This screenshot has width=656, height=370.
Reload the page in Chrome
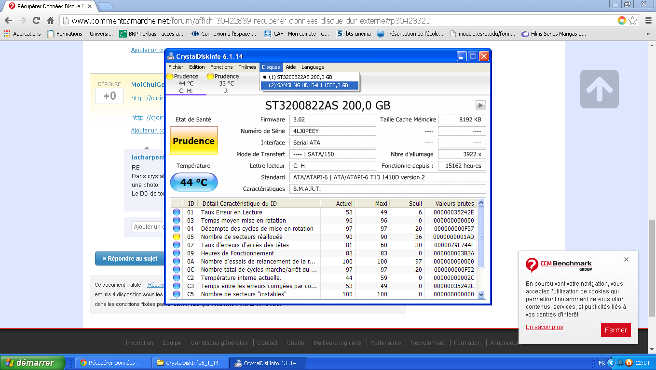pyautogui.click(x=36, y=21)
